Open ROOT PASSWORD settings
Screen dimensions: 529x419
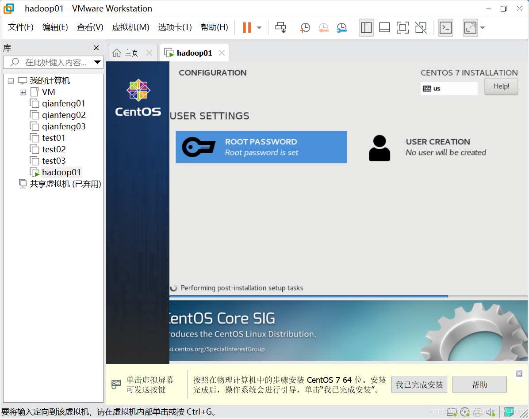261,147
